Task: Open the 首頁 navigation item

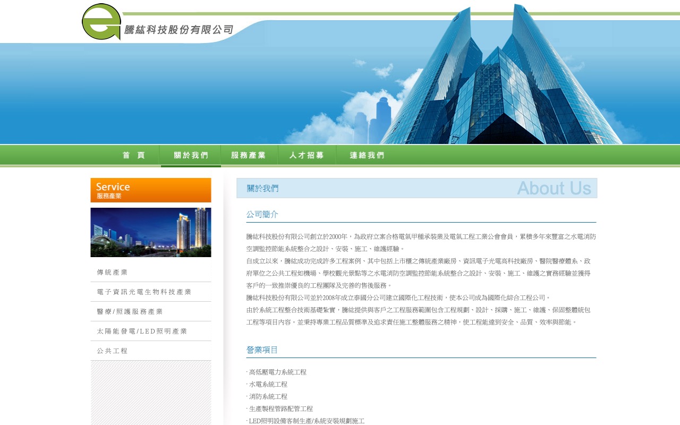Action: 133,155
